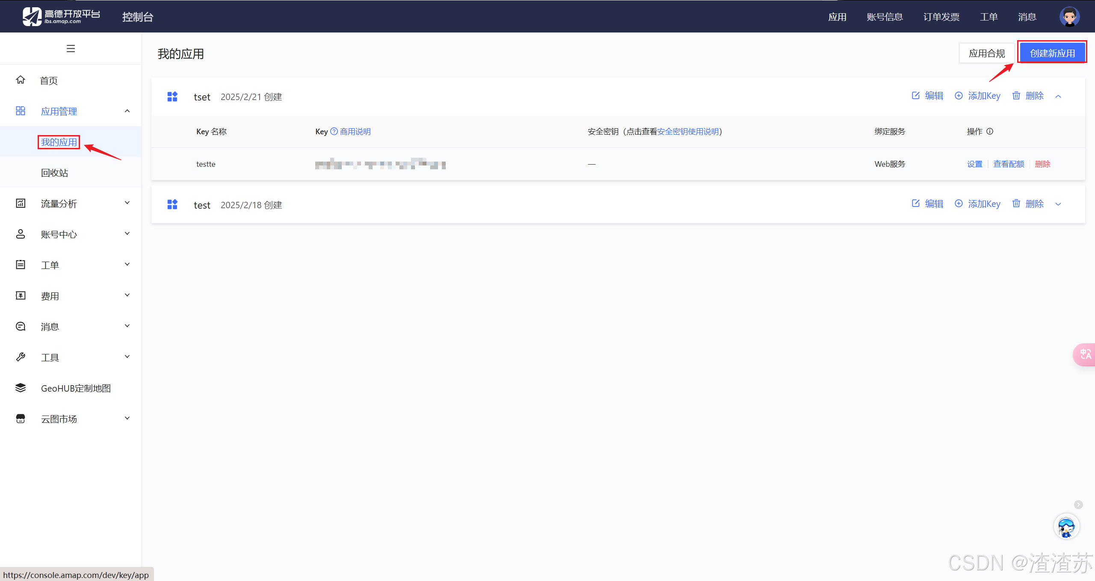
Task: Click the hamburger sidebar collapse icon
Action: click(x=71, y=48)
